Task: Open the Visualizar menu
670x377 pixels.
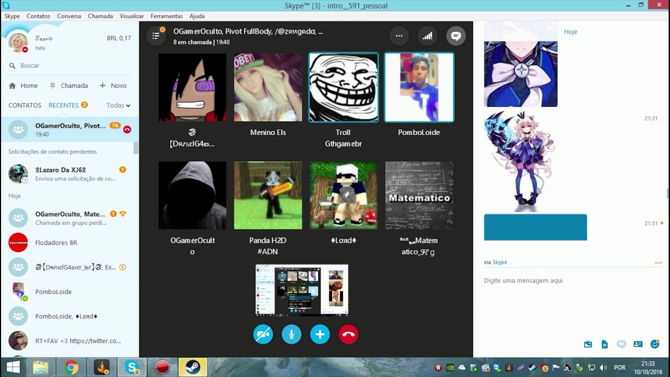Action: pyautogui.click(x=132, y=16)
